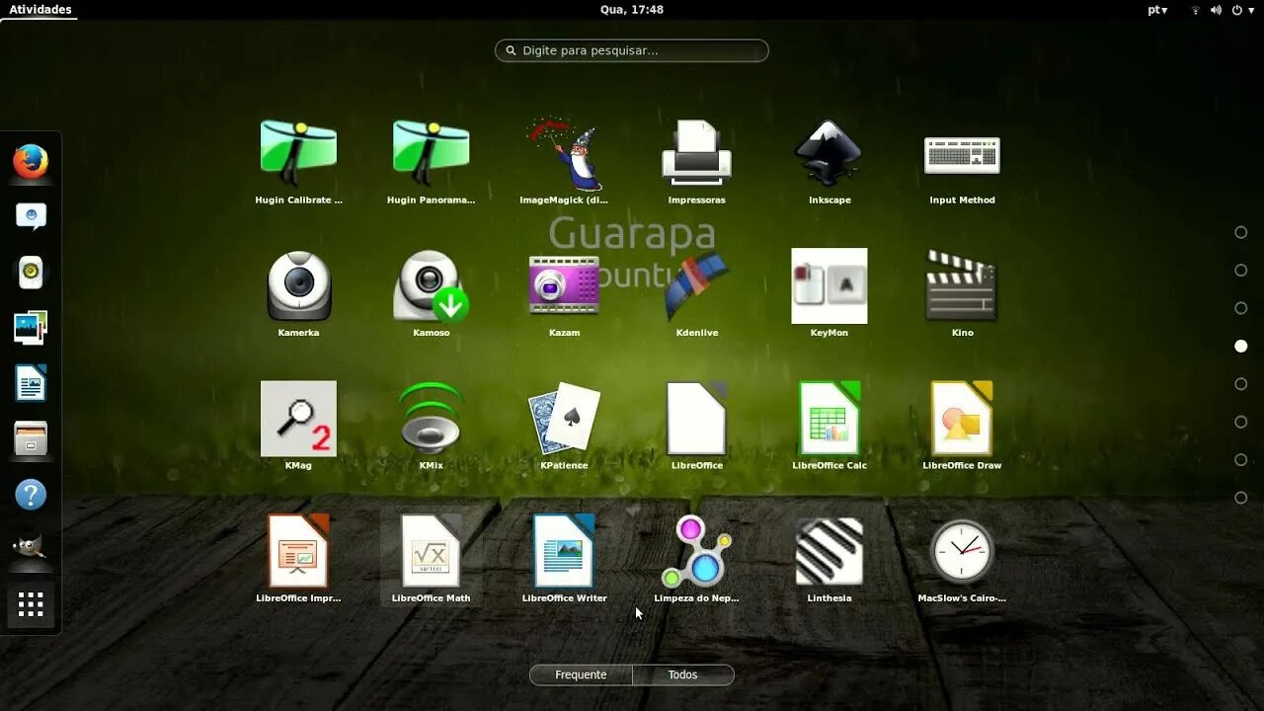
Task: Open Kamoso webcam app
Action: point(431,295)
